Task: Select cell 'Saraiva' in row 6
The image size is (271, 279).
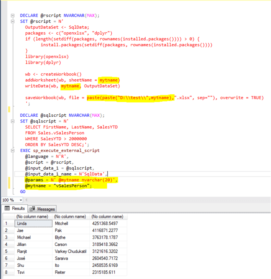Action: point(71,258)
